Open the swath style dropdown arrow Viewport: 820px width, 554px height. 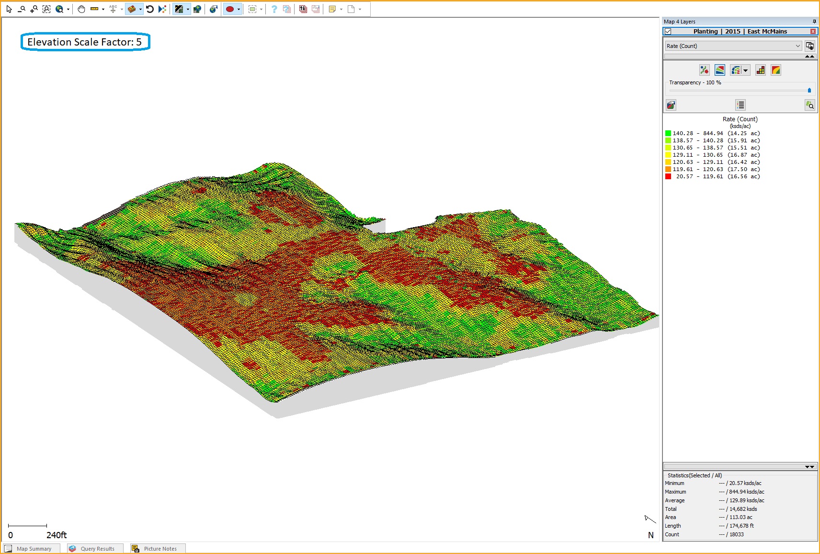pos(745,70)
